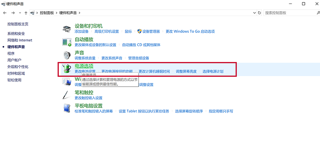320x168 pixels.
Task: Click the Tablet PC Settings (平板电脑设置) icon
Action: 67,108
